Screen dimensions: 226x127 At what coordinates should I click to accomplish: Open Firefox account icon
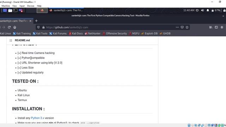coord(222,27)
